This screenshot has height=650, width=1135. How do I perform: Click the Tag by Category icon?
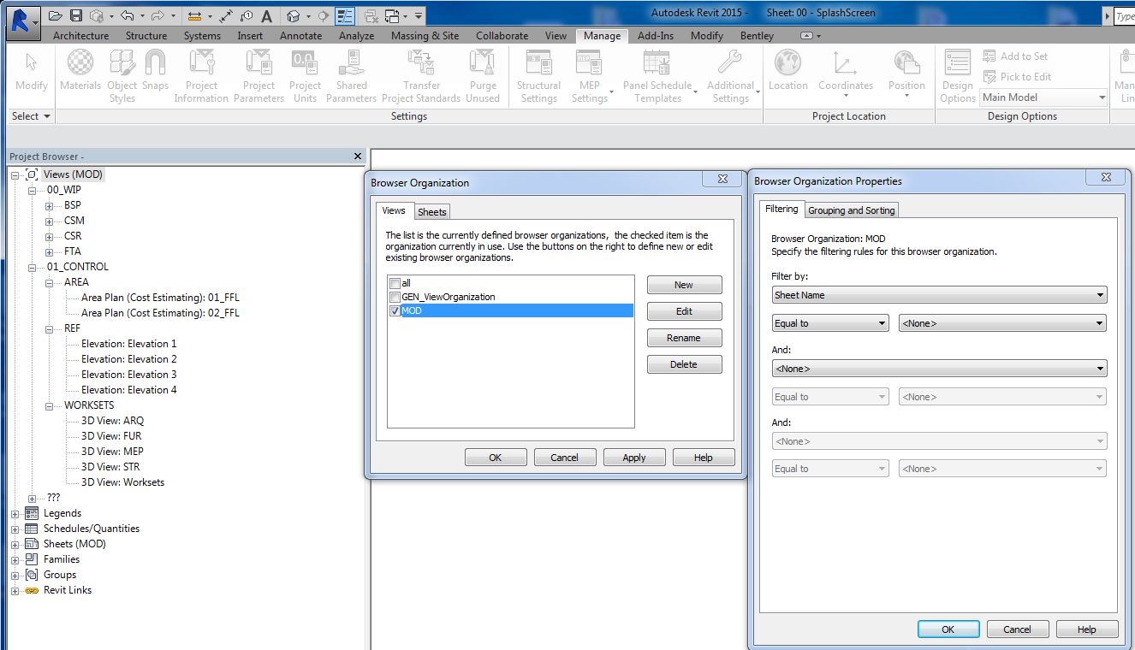coord(247,15)
